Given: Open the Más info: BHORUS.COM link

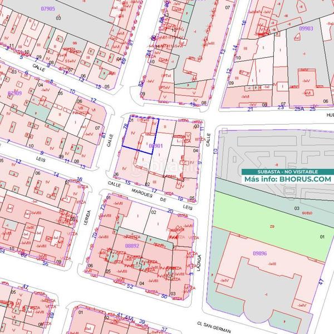Looking at the screenshot, I should point(287,179).
